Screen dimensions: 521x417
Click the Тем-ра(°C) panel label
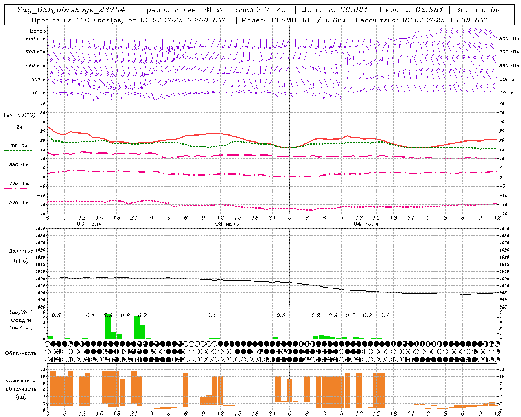point(19,115)
